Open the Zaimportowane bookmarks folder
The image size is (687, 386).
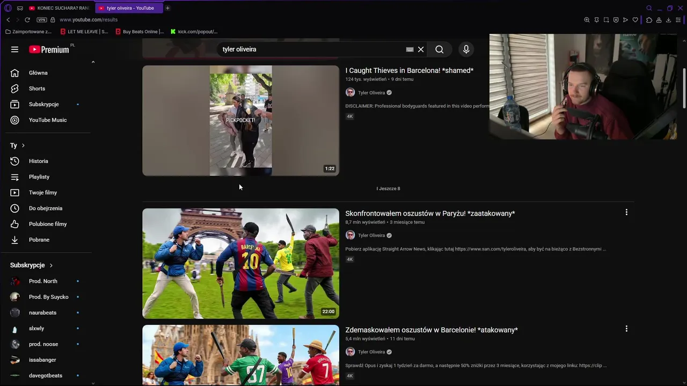click(x=28, y=32)
